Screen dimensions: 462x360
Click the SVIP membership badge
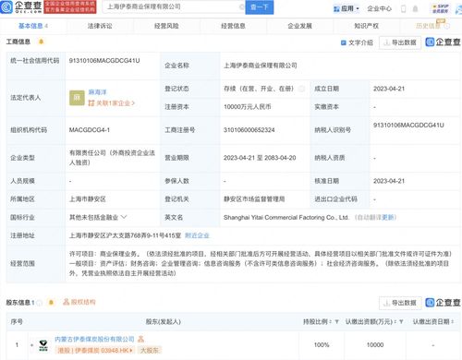[x=441, y=8]
